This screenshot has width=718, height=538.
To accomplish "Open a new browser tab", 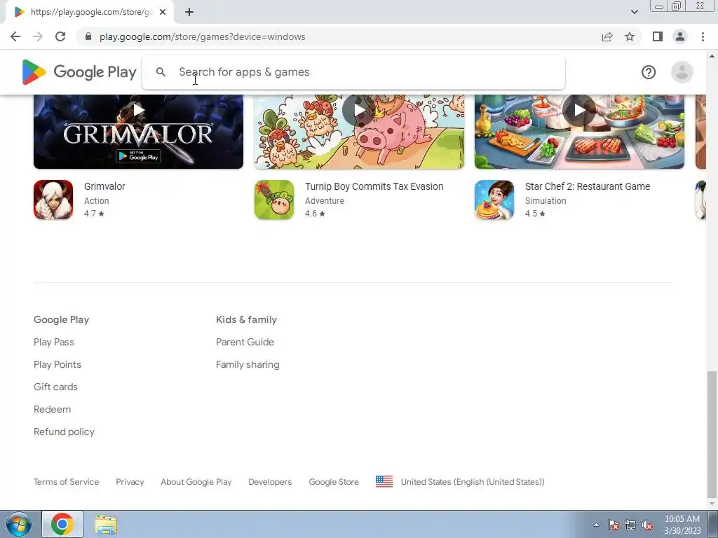I will point(189,12).
